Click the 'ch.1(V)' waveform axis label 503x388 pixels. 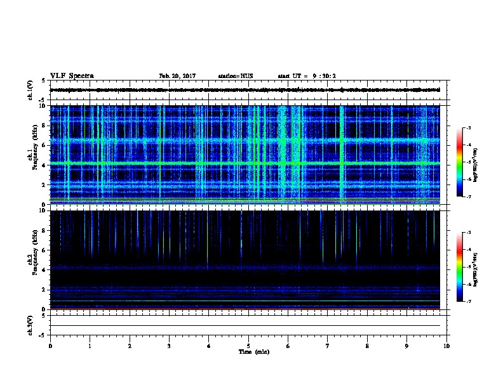pyautogui.click(x=30, y=90)
